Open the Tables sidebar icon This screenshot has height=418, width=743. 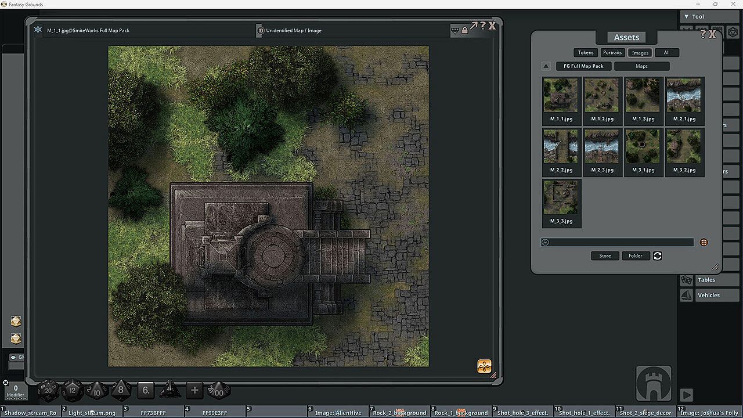point(687,280)
